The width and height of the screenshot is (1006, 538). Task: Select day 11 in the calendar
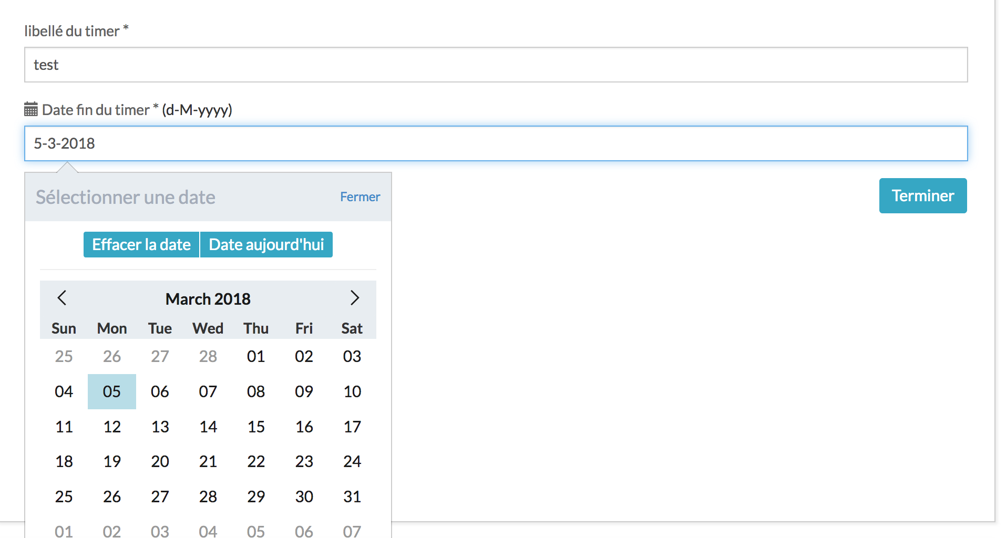point(64,427)
